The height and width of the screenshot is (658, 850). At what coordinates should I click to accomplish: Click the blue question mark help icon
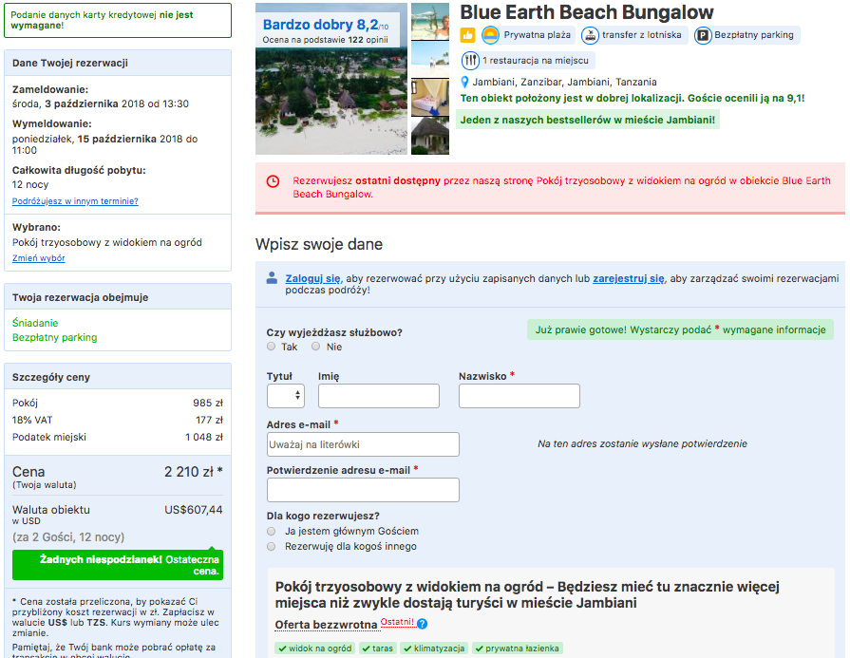pyautogui.click(x=423, y=624)
